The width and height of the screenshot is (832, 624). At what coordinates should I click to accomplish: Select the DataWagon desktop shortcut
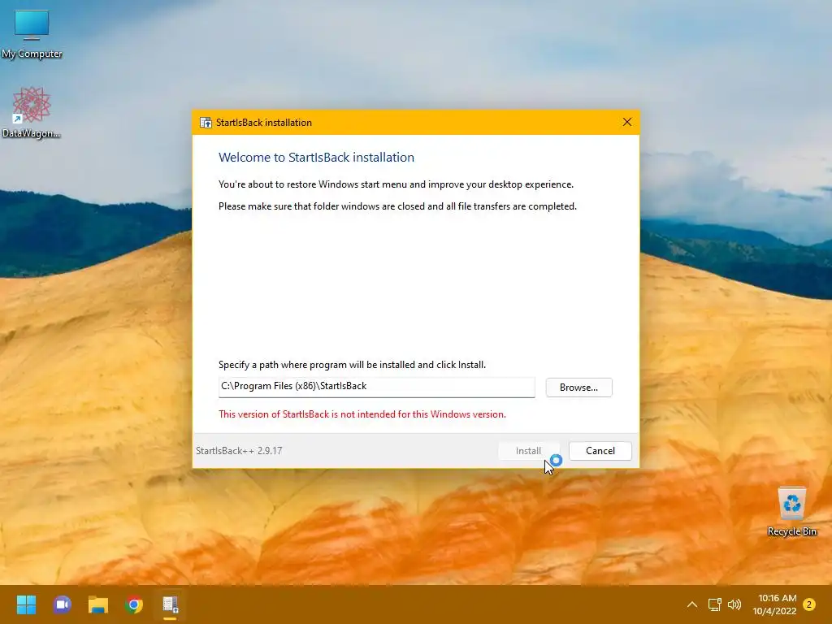[x=32, y=112]
